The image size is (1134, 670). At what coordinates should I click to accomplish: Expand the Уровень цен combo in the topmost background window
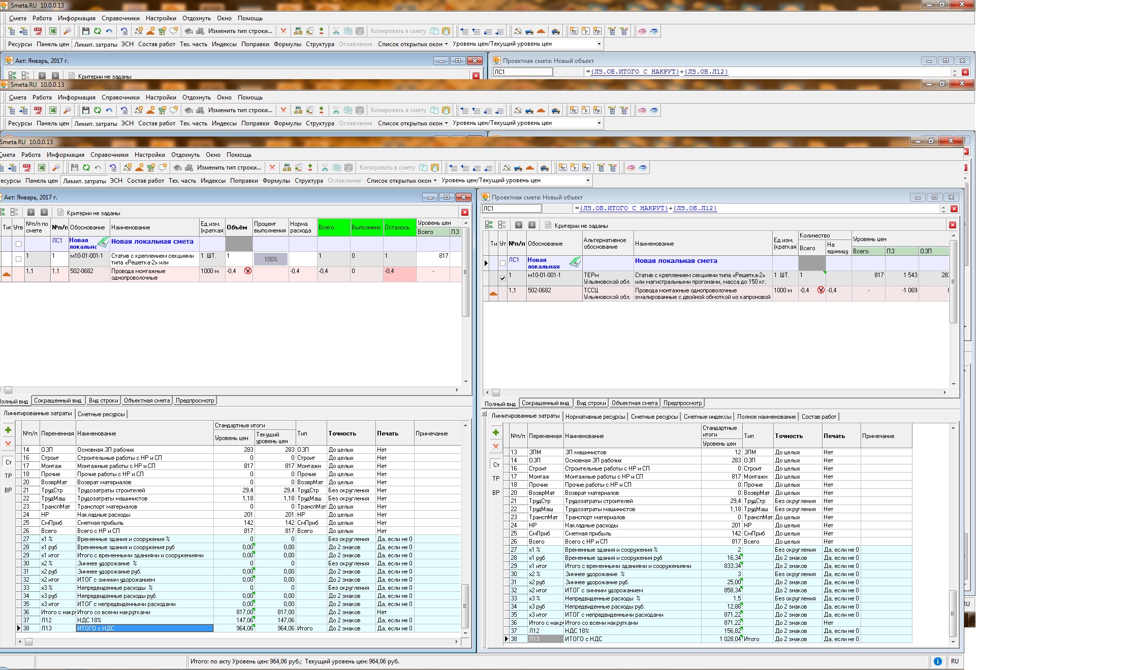point(599,44)
